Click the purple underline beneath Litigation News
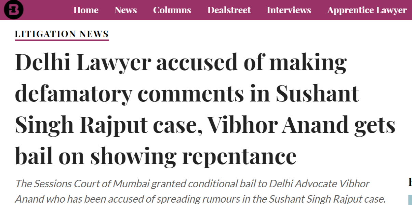Image resolution: width=412 pixels, height=205 pixels. click(62, 40)
